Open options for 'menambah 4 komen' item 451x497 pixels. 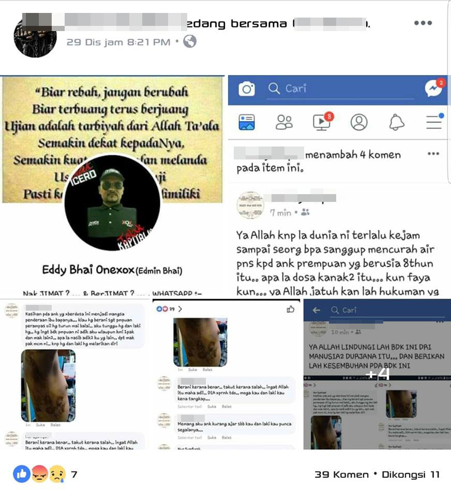[x=433, y=154]
